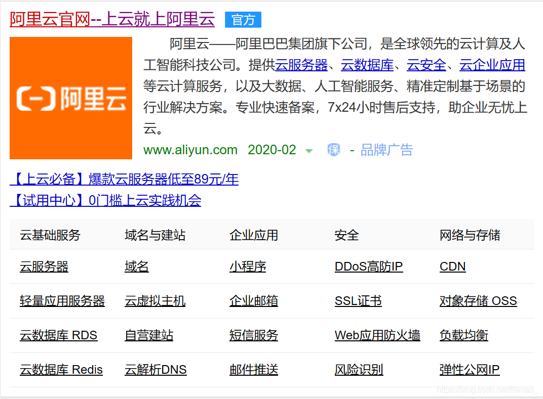Open the 品牌广告 link
The image size is (543, 399).
[x=386, y=150]
